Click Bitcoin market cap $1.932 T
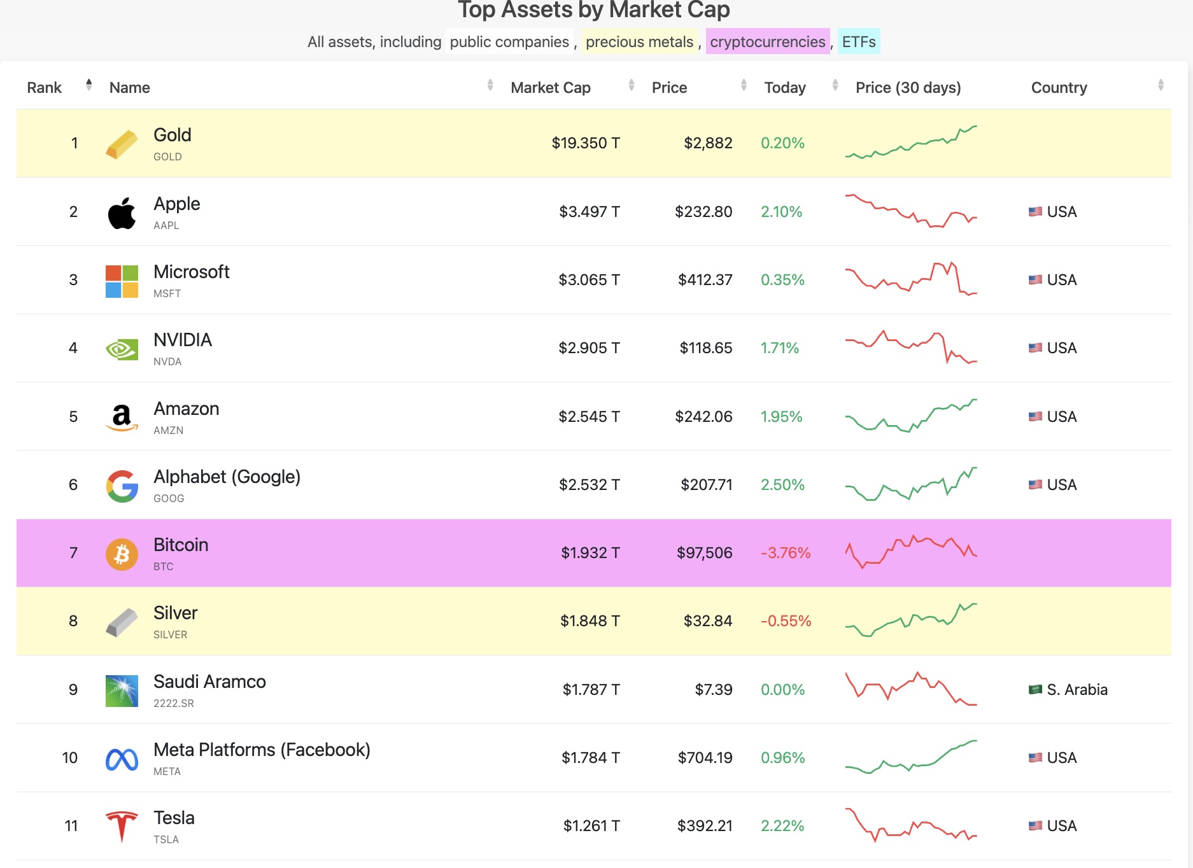The image size is (1193, 868). pos(590,552)
